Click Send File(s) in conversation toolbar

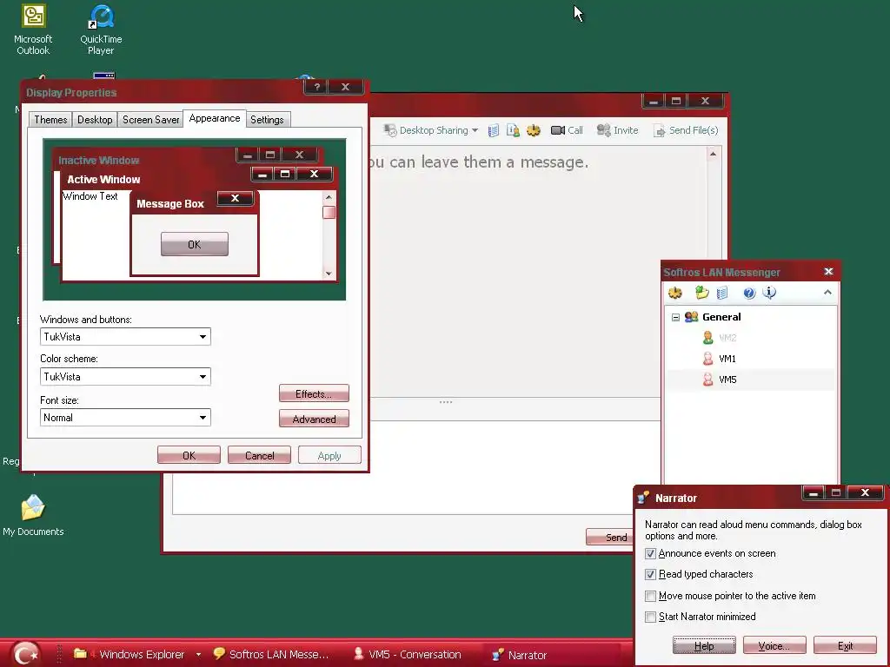(686, 130)
